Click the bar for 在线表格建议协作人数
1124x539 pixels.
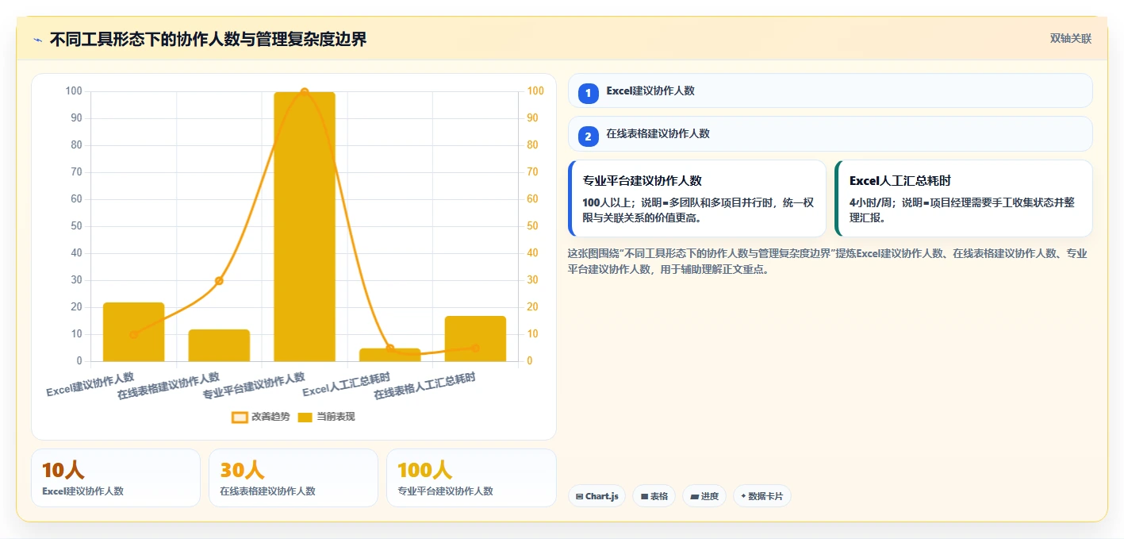219,345
